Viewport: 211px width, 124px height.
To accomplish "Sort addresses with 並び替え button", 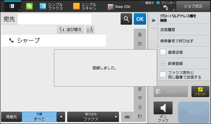I will click(x=70, y=30).
